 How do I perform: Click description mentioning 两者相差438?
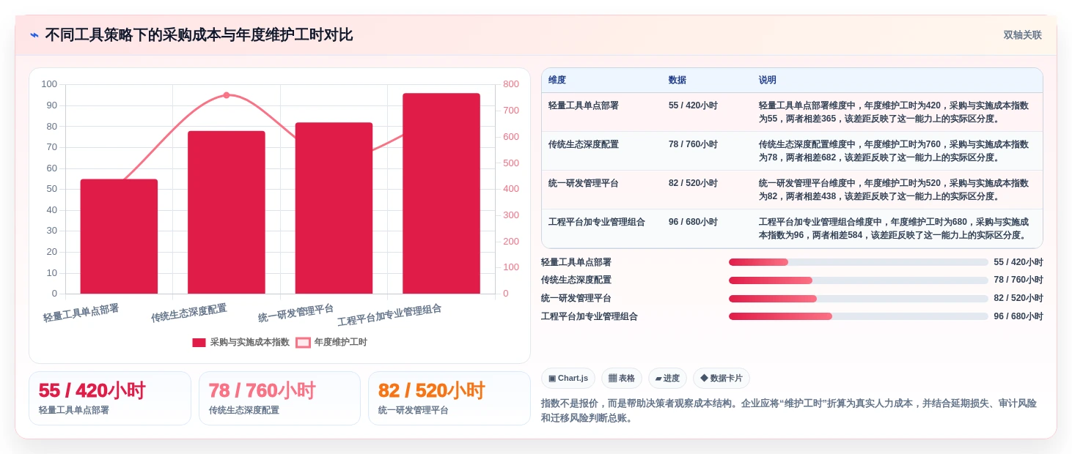pos(894,190)
